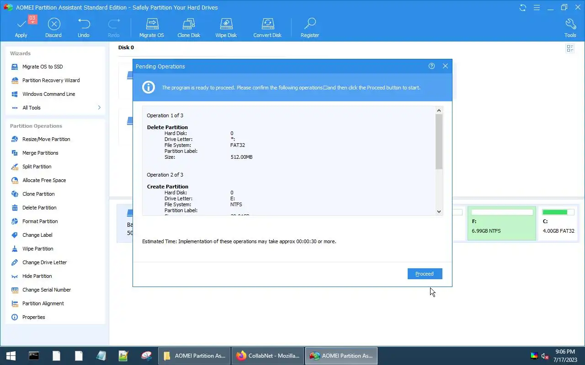The height and width of the screenshot is (365, 585).
Task: Select the C: 4.00GB FAT32 partition
Action: (558, 224)
